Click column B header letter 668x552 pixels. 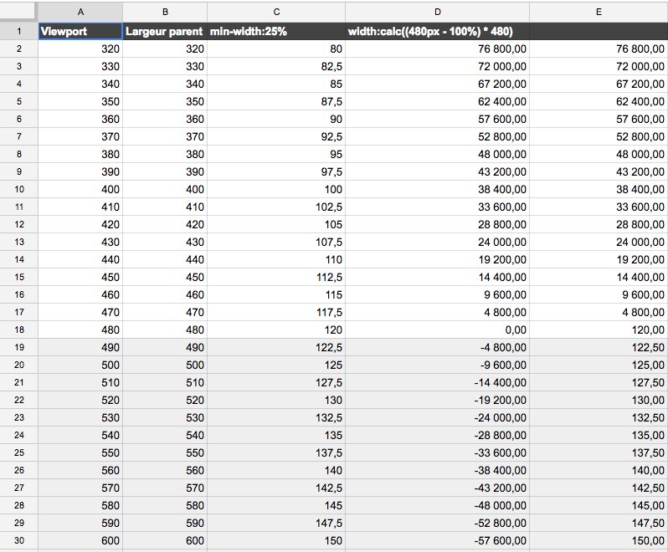[164, 12]
